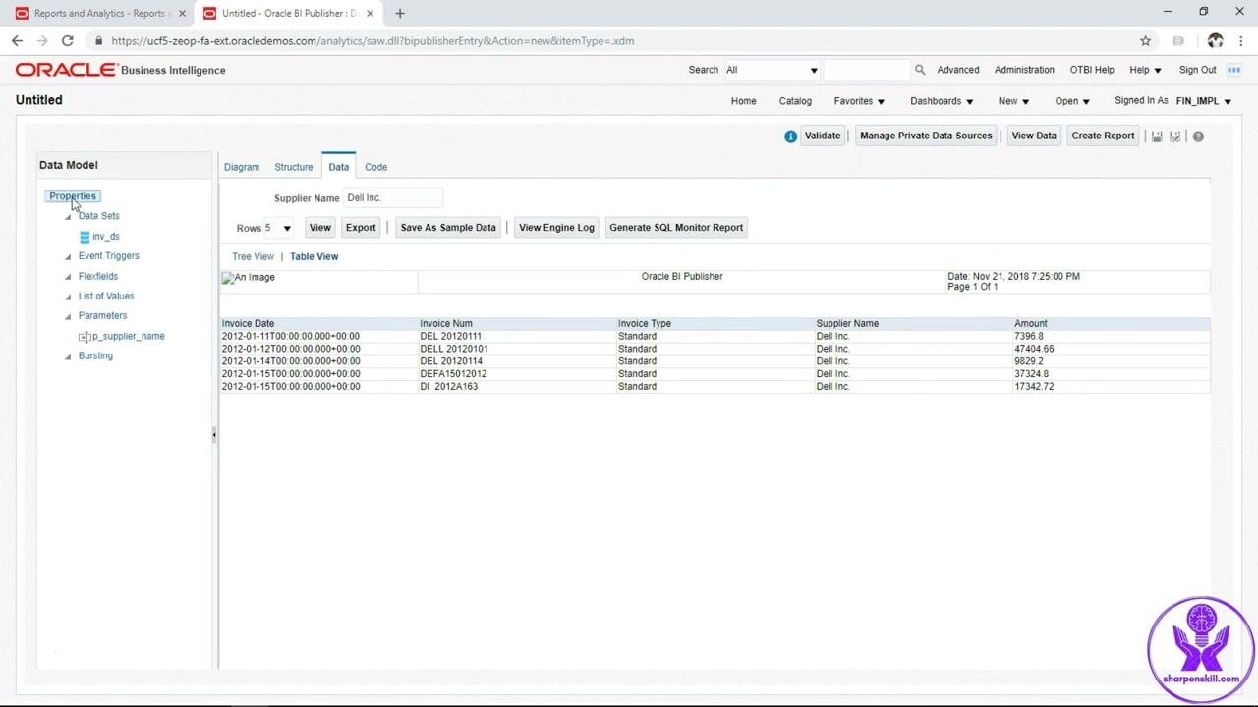This screenshot has width=1258, height=707.
Task: Open the Search scope All dropdown
Action: coord(772,70)
